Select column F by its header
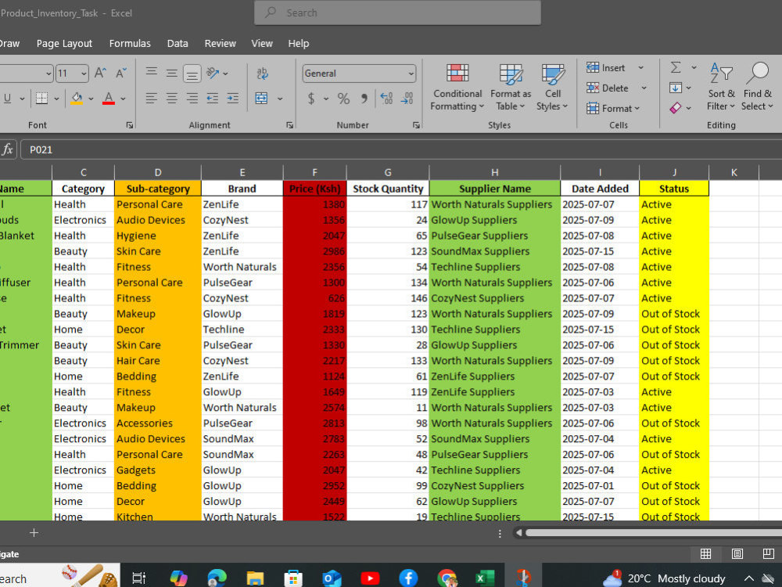This screenshot has height=587, width=782. pyautogui.click(x=314, y=172)
